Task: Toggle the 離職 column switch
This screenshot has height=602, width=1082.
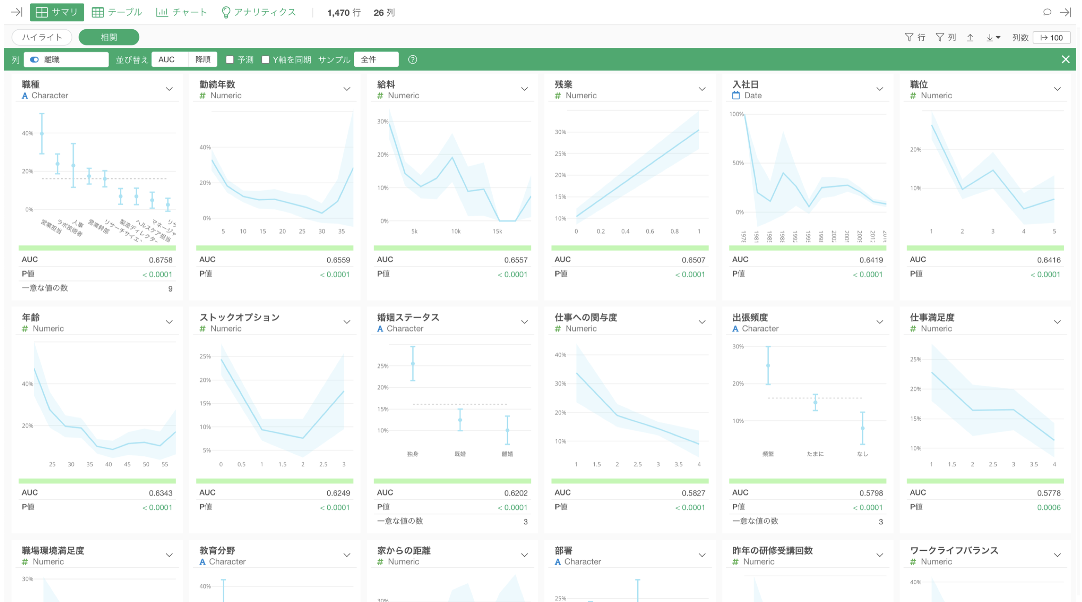Action: (35, 59)
